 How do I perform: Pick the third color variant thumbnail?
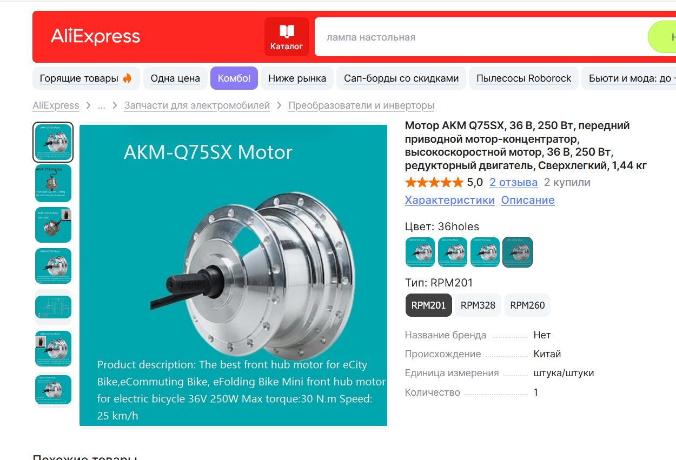click(485, 252)
